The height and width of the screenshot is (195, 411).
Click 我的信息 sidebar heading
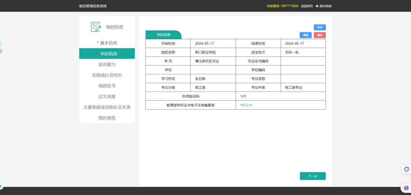tap(115, 27)
